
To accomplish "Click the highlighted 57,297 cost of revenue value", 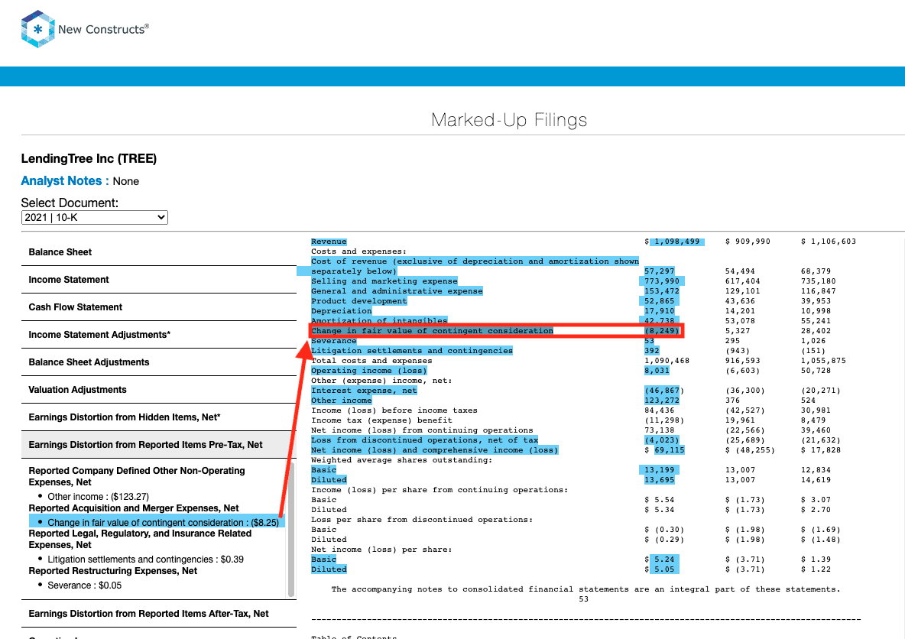I will click(659, 271).
